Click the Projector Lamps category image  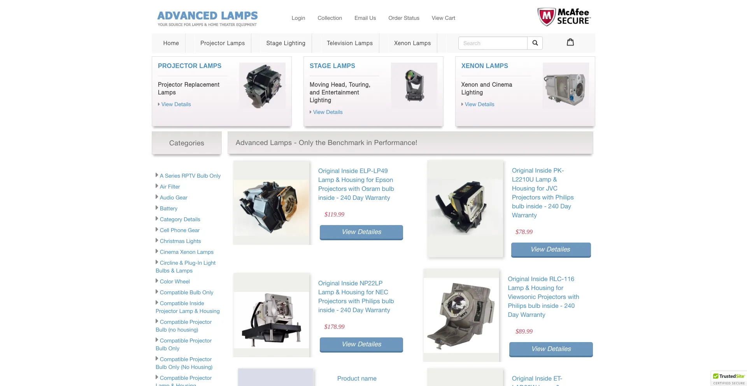262,86
